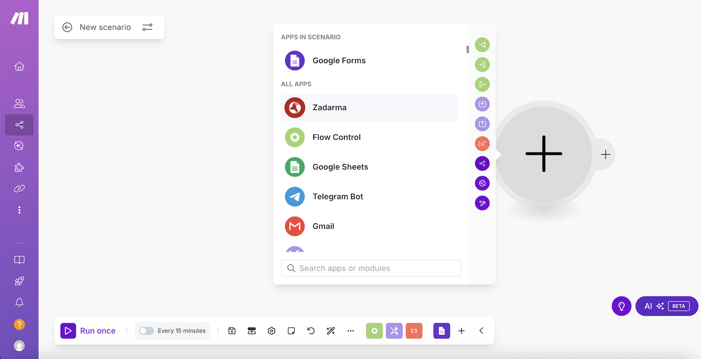Collapse the toolbar favorites with the left chevron
This screenshot has height=359, width=701.
point(481,331)
